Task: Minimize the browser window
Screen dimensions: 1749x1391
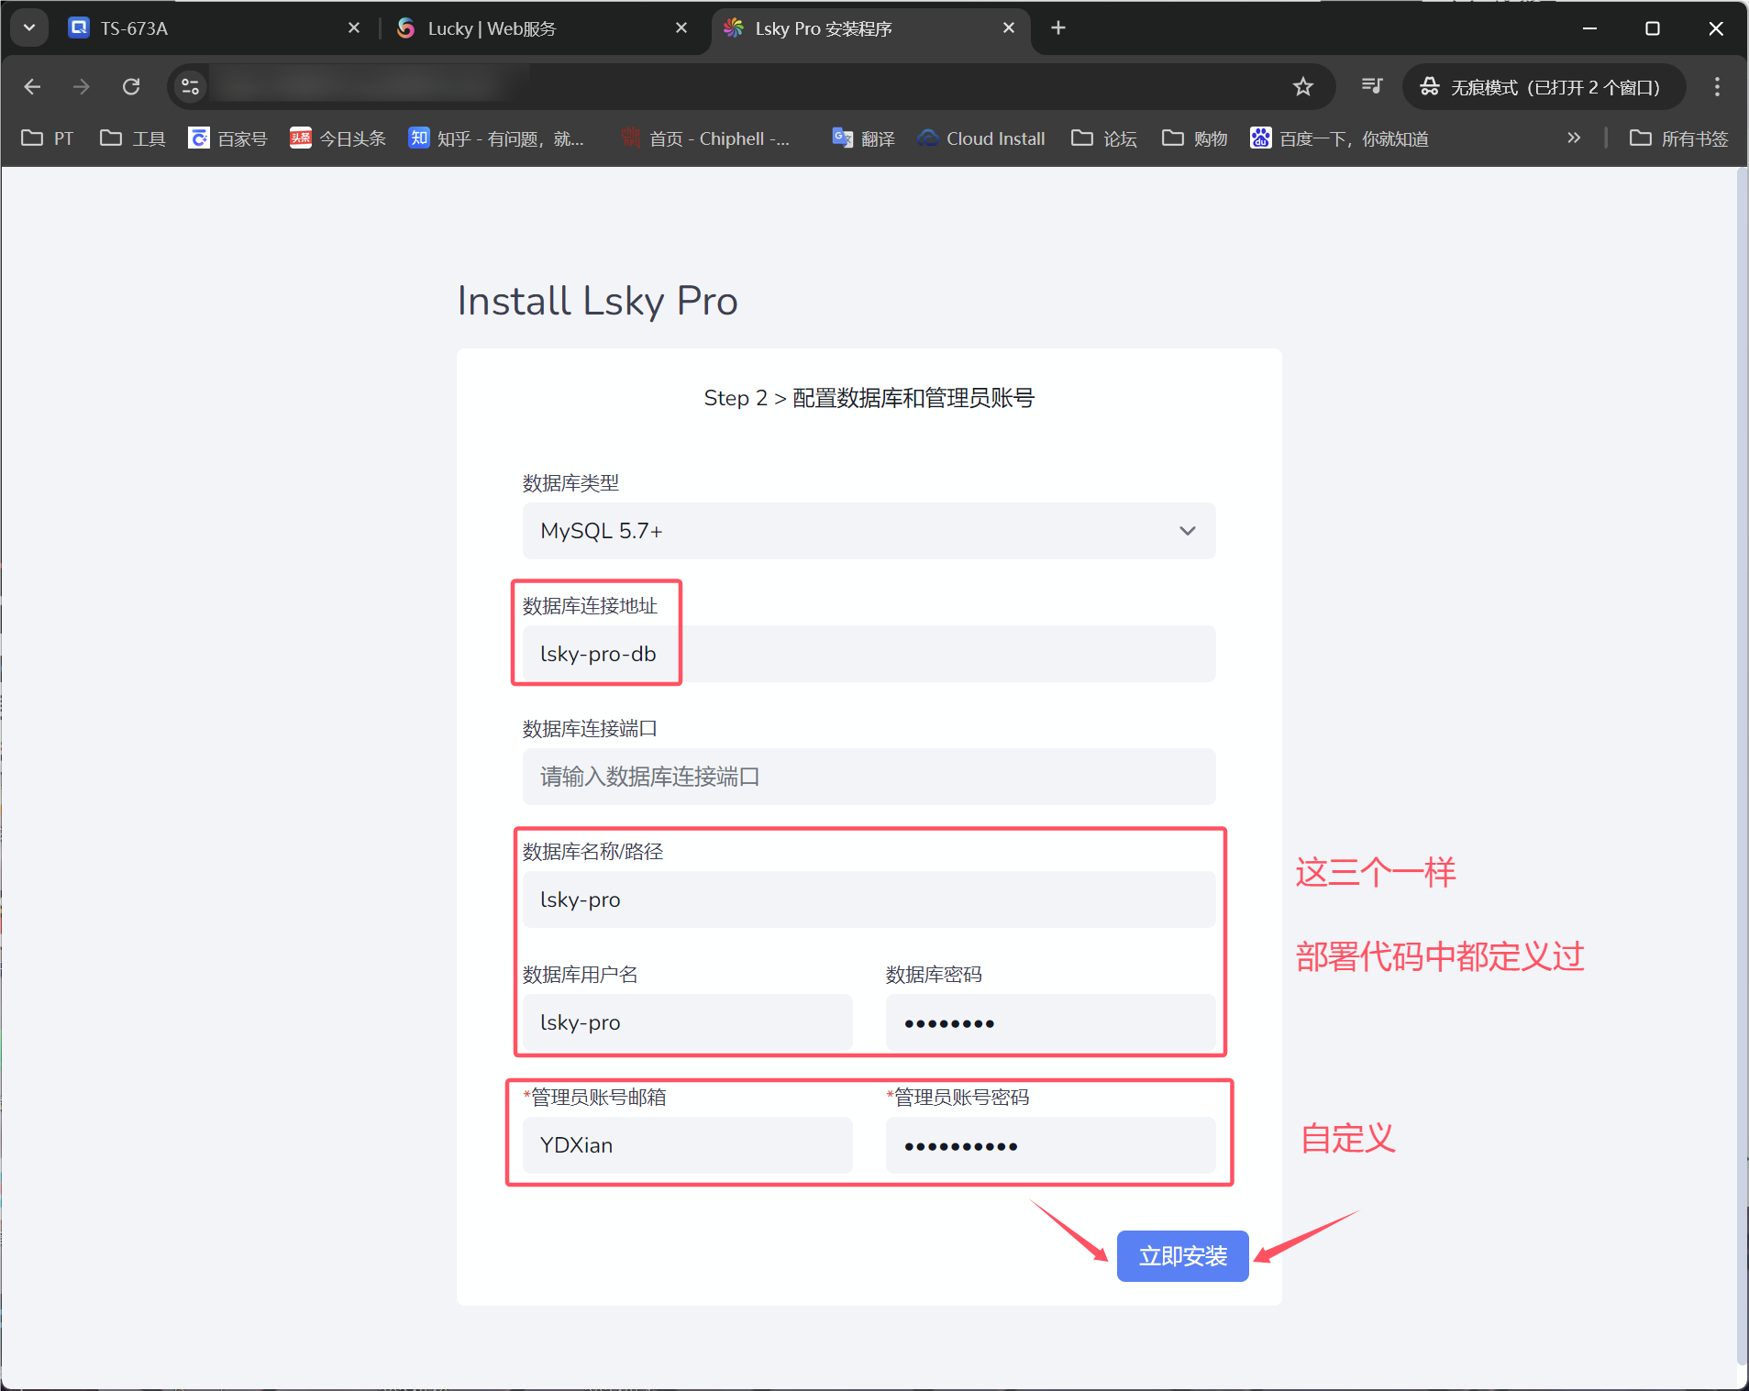Action: [1589, 28]
